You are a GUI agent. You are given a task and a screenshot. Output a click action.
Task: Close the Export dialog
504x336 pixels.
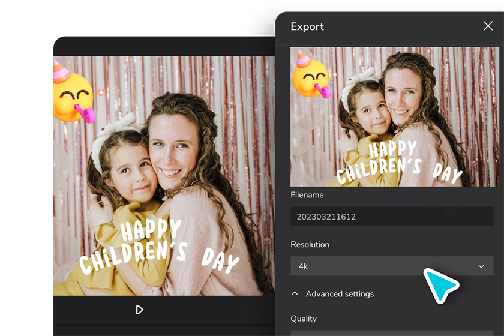pyautogui.click(x=488, y=26)
